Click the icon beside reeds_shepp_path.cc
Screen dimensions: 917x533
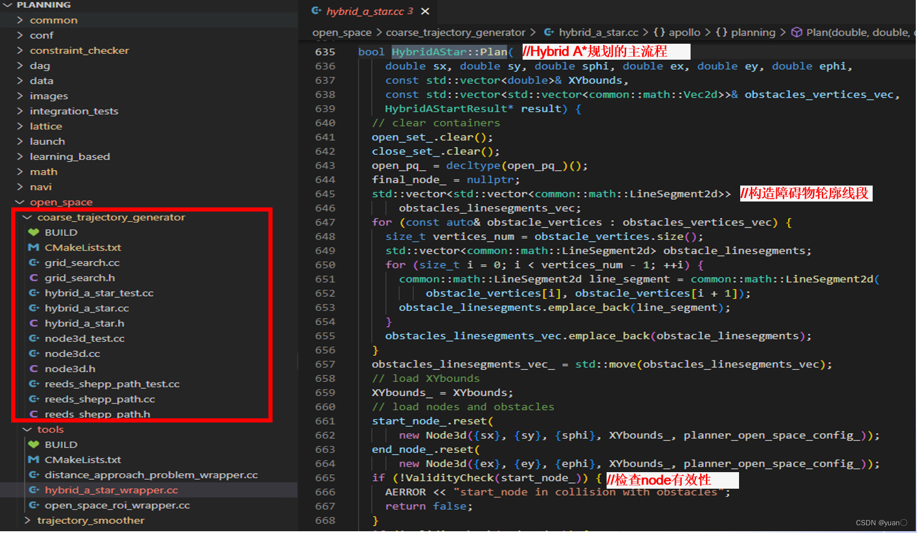pyautogui.click(x=34, y=399)
